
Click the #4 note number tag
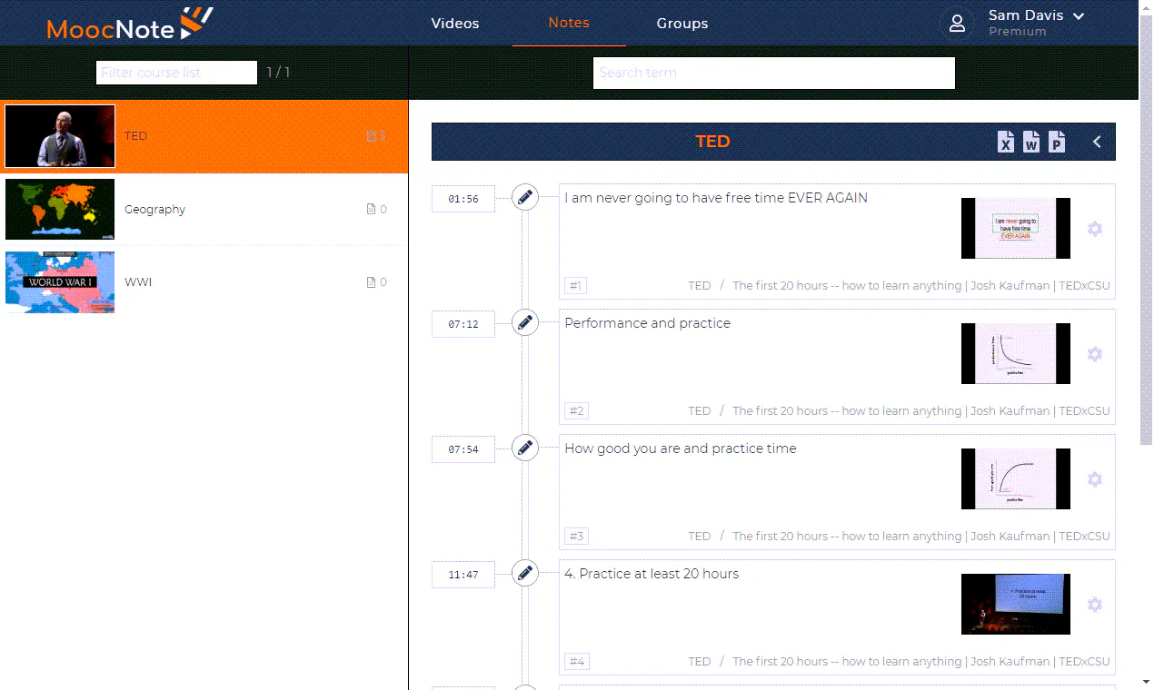click(x=577, y=662)
